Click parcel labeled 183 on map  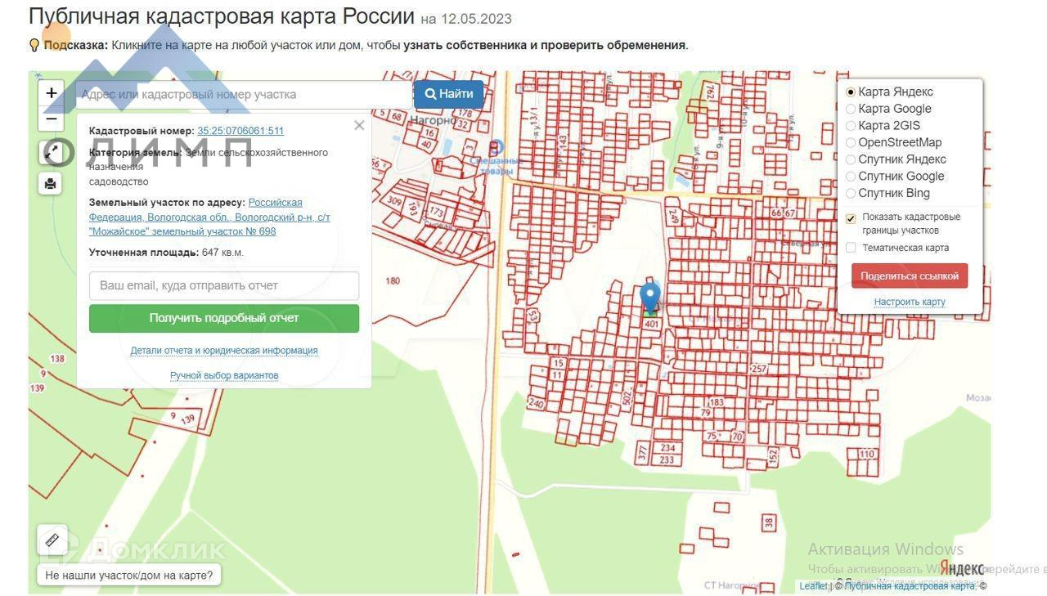717,402
